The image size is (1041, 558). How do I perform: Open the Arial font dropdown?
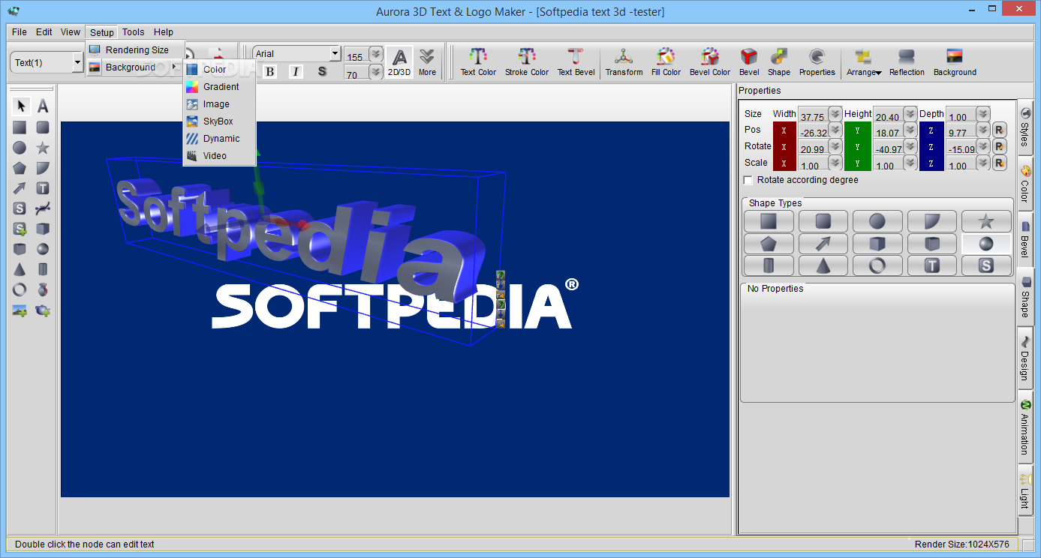point(335,53)
